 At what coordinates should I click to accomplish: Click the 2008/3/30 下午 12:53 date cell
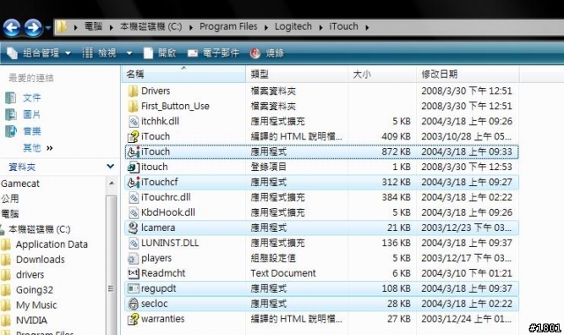[x=466, y=167]
